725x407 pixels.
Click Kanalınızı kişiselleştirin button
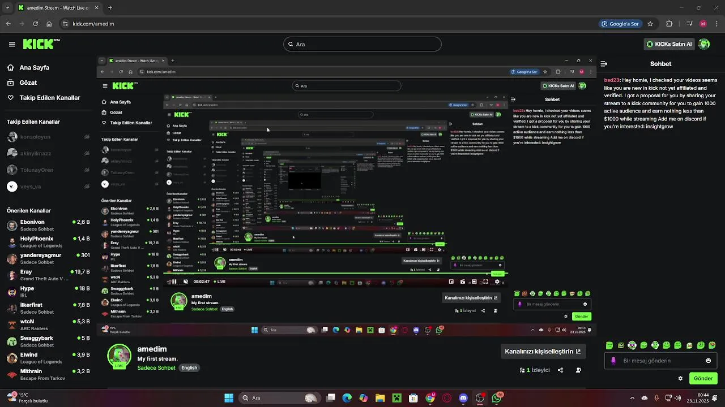543,351
